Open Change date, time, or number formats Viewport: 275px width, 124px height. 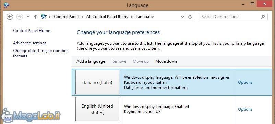40,53
